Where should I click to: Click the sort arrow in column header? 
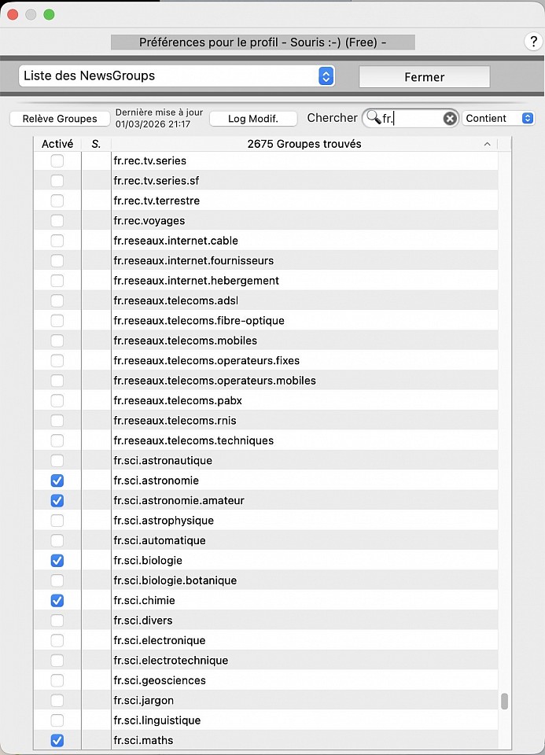(487, 144)
